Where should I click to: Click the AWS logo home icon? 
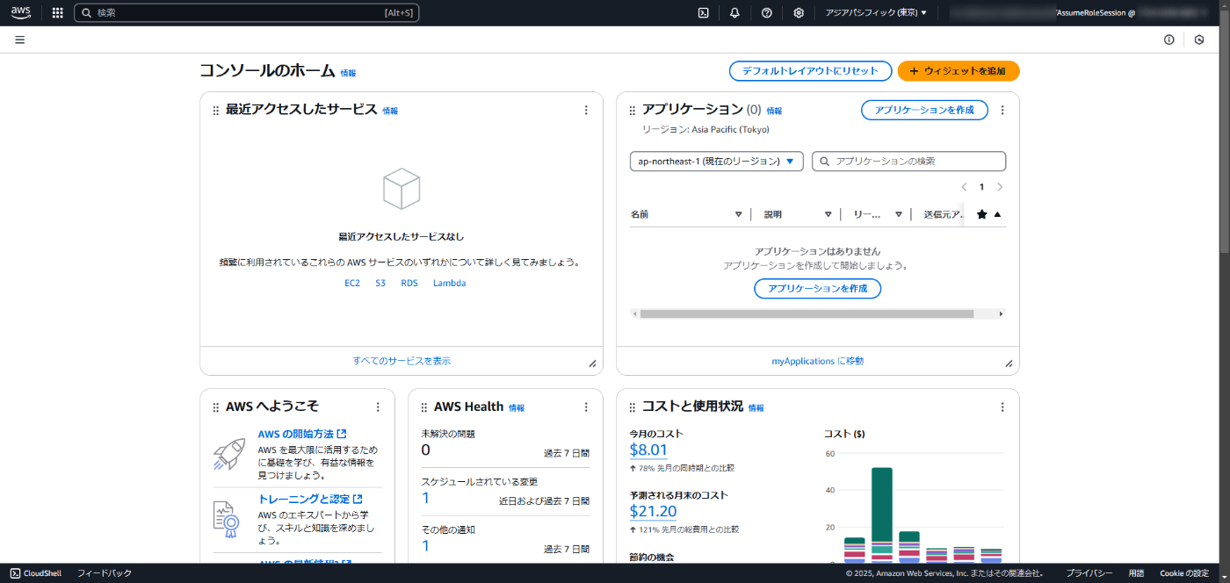(20, 12)
